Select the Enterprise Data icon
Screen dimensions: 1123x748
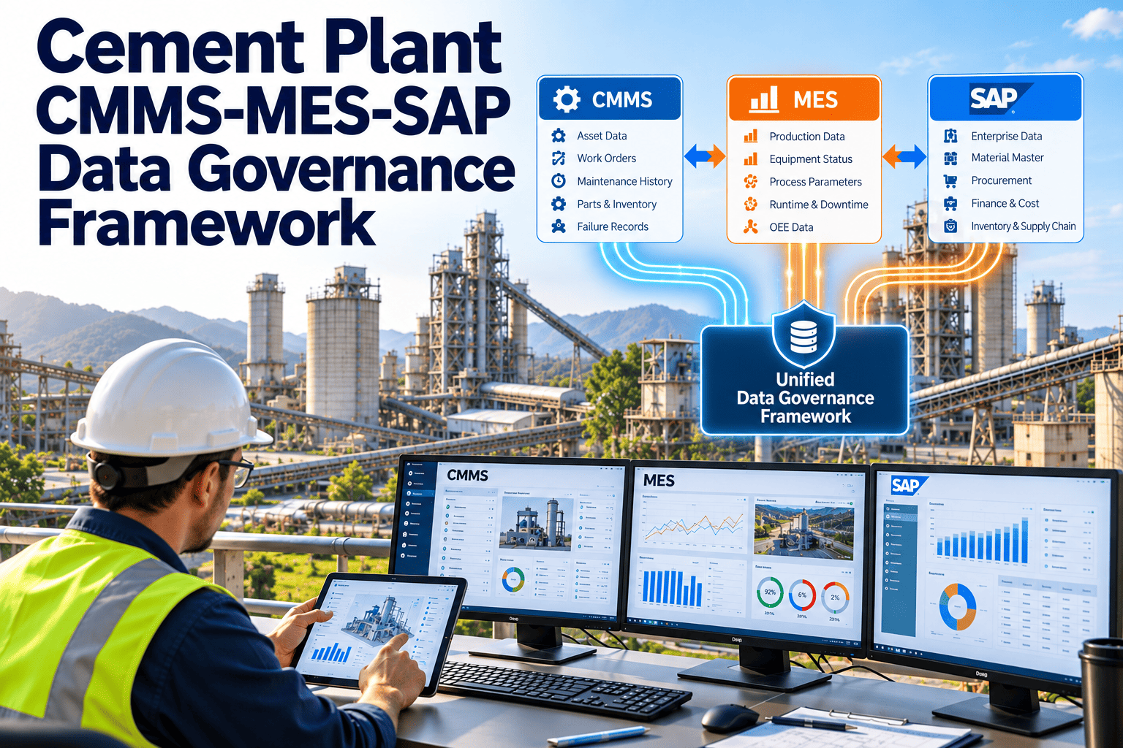pos(950,136)
